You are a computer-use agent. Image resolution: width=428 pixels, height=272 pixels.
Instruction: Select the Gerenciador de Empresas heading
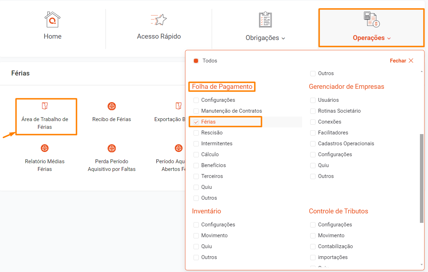pos(346,87)
